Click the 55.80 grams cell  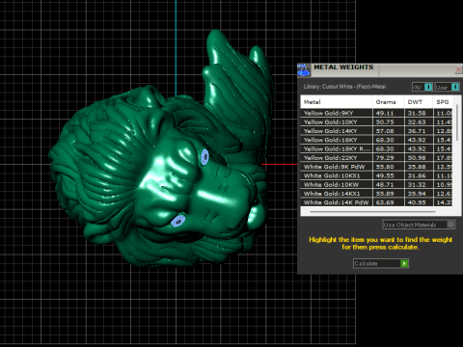pos(388,167)
